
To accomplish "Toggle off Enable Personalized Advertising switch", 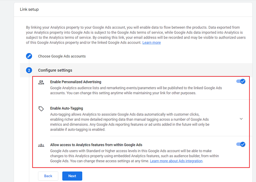I will pyautogui.click(x=241, y=81).
